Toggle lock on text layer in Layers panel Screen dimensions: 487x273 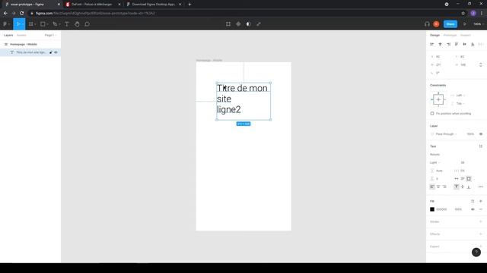(51, 52)
